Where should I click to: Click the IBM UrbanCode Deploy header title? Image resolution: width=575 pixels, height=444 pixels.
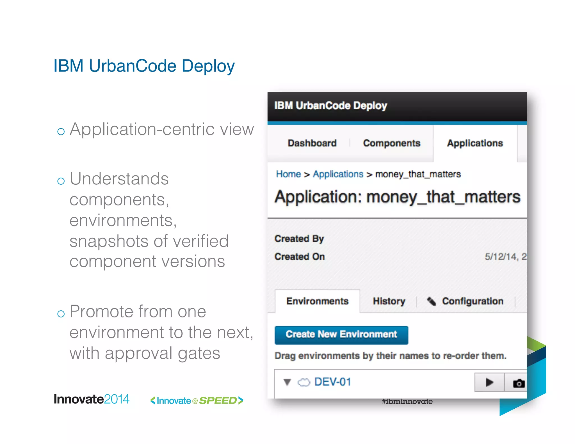(x=330, y=106)
